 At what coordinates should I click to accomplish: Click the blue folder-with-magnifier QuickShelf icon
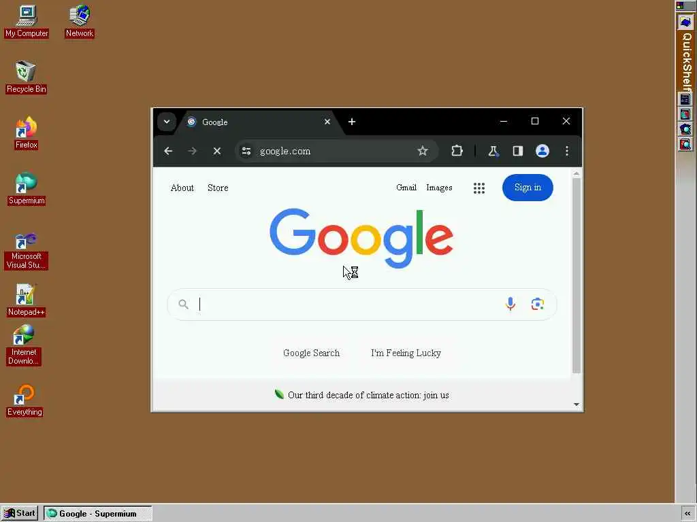pyautogui.click(x=685, y=129)
